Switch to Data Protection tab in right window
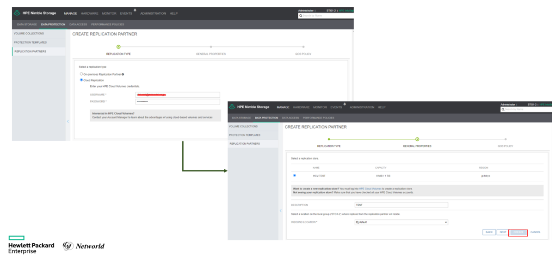 [x=266, y=118]
